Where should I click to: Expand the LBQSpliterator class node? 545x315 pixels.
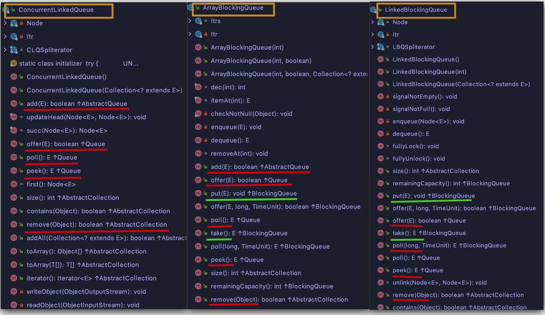coord(373,47)
